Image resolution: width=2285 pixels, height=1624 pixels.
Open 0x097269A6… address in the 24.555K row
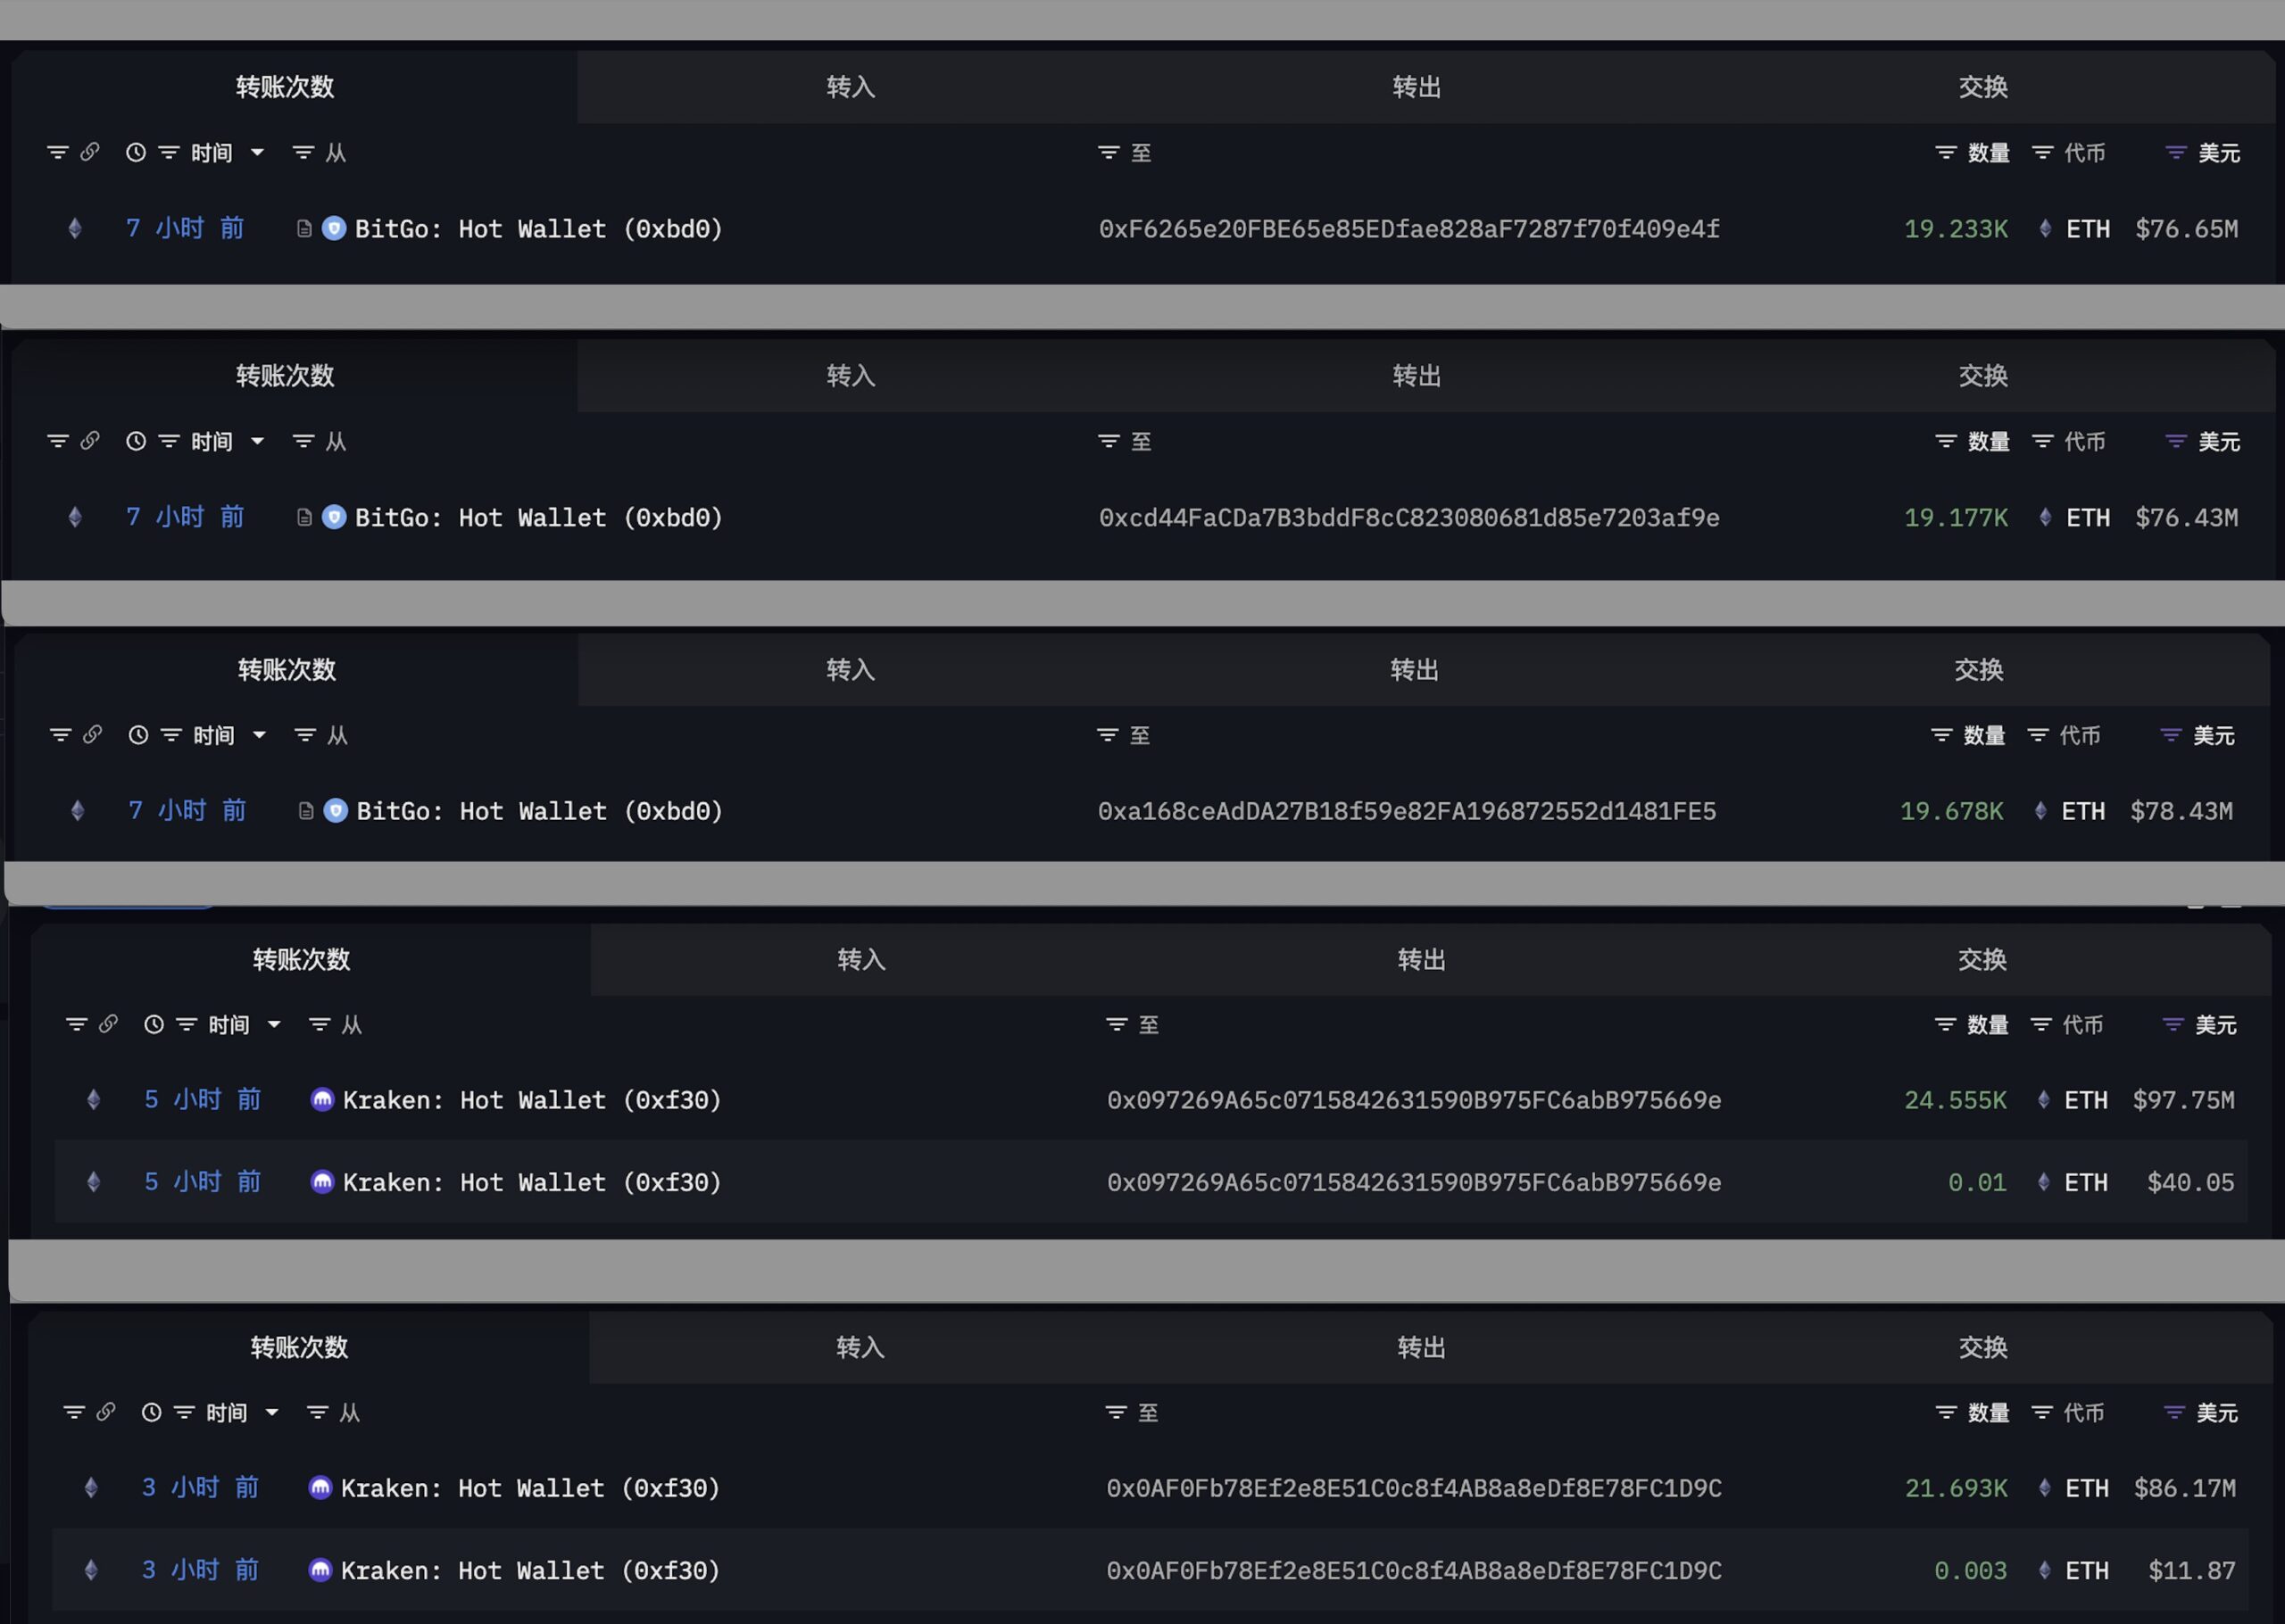click(1414, 1100)
